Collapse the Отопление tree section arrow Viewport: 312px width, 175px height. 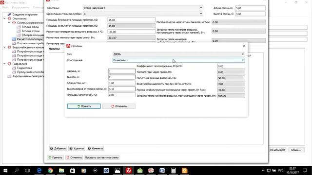(4, 18)
